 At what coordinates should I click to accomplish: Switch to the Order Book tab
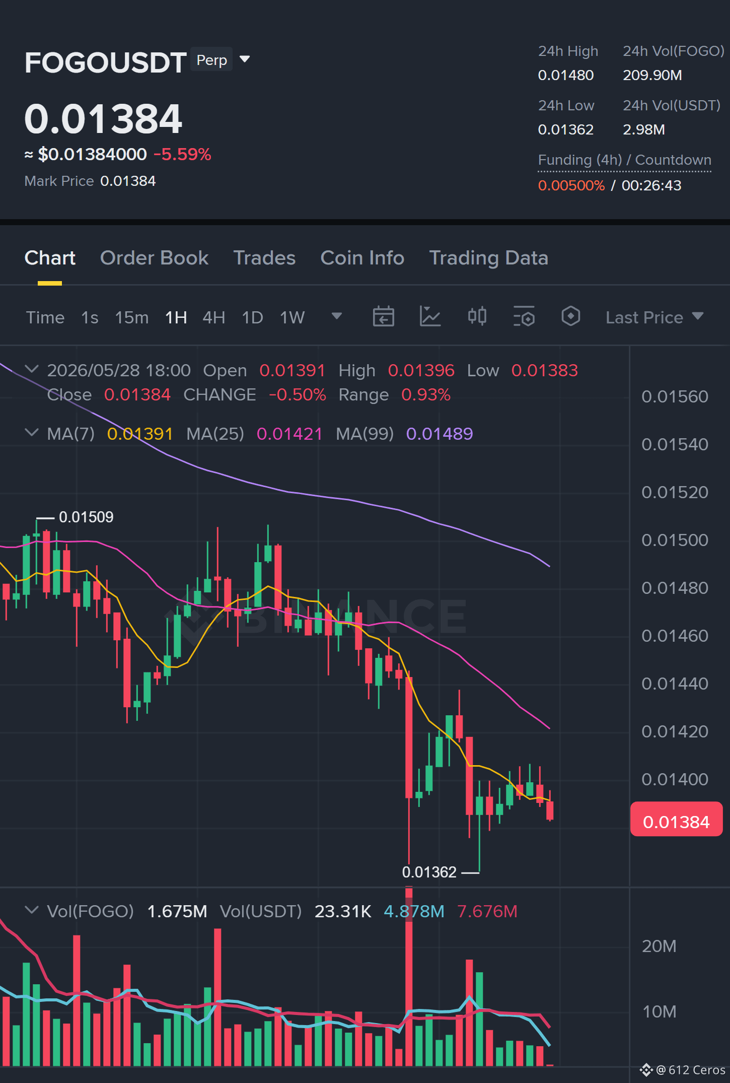(x=154, y=258)
